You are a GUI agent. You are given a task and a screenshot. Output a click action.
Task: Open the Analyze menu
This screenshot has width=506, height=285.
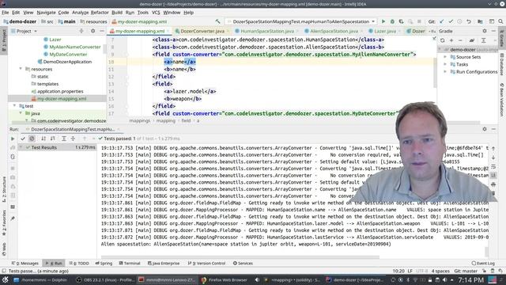tap(81, 13)
